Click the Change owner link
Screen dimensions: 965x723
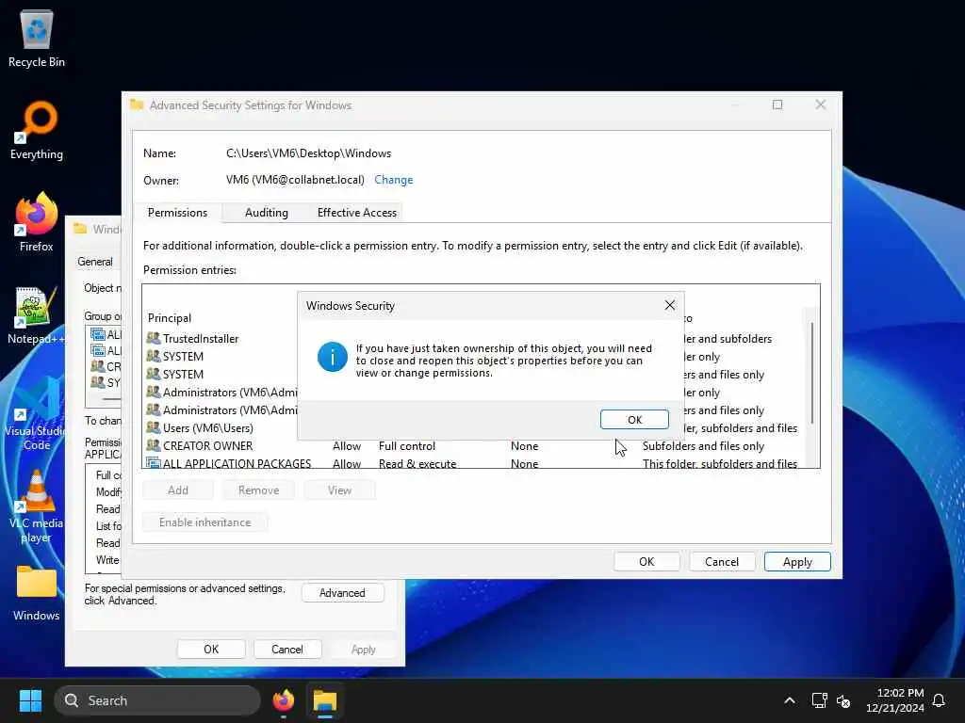(393, 180)
